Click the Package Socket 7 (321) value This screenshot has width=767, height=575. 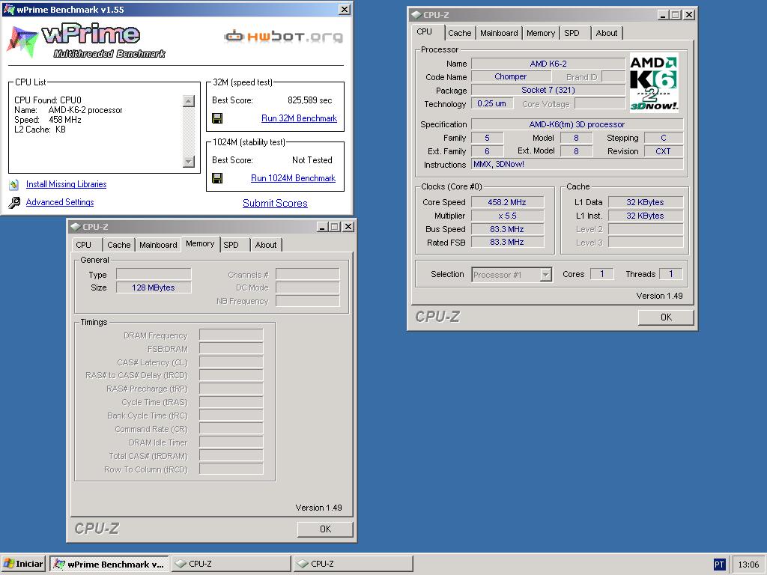pos(548,91)
